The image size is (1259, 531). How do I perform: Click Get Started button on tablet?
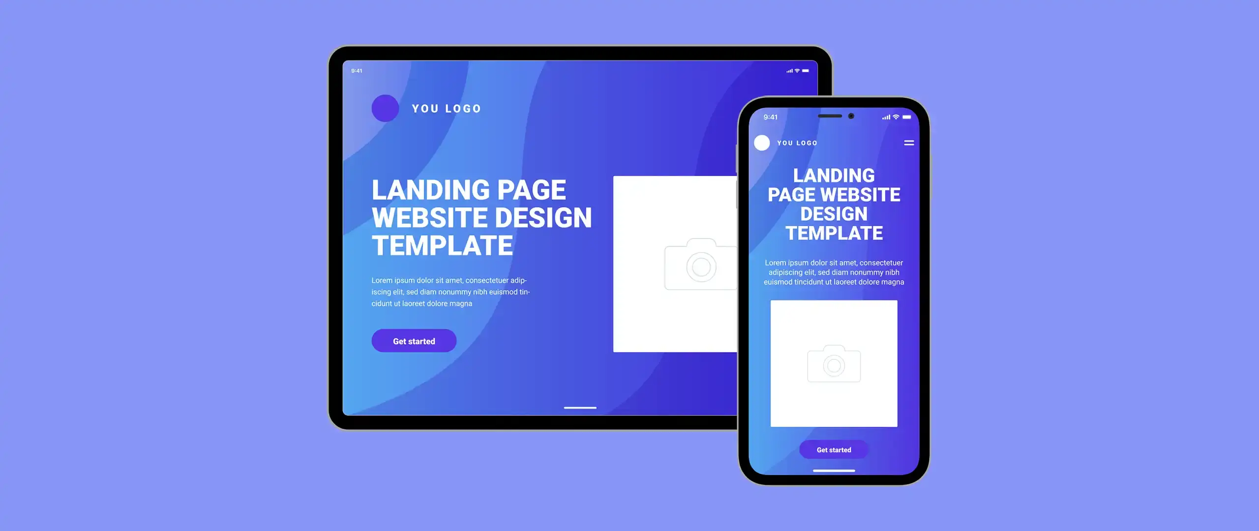414,340
